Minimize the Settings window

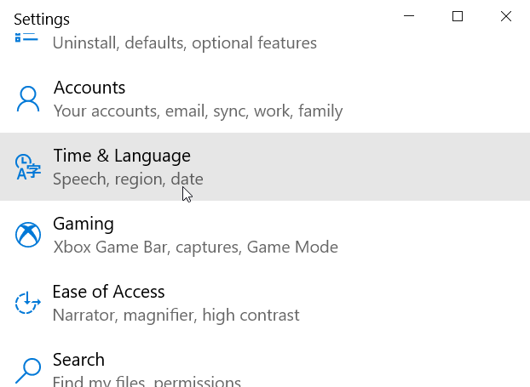409,16
